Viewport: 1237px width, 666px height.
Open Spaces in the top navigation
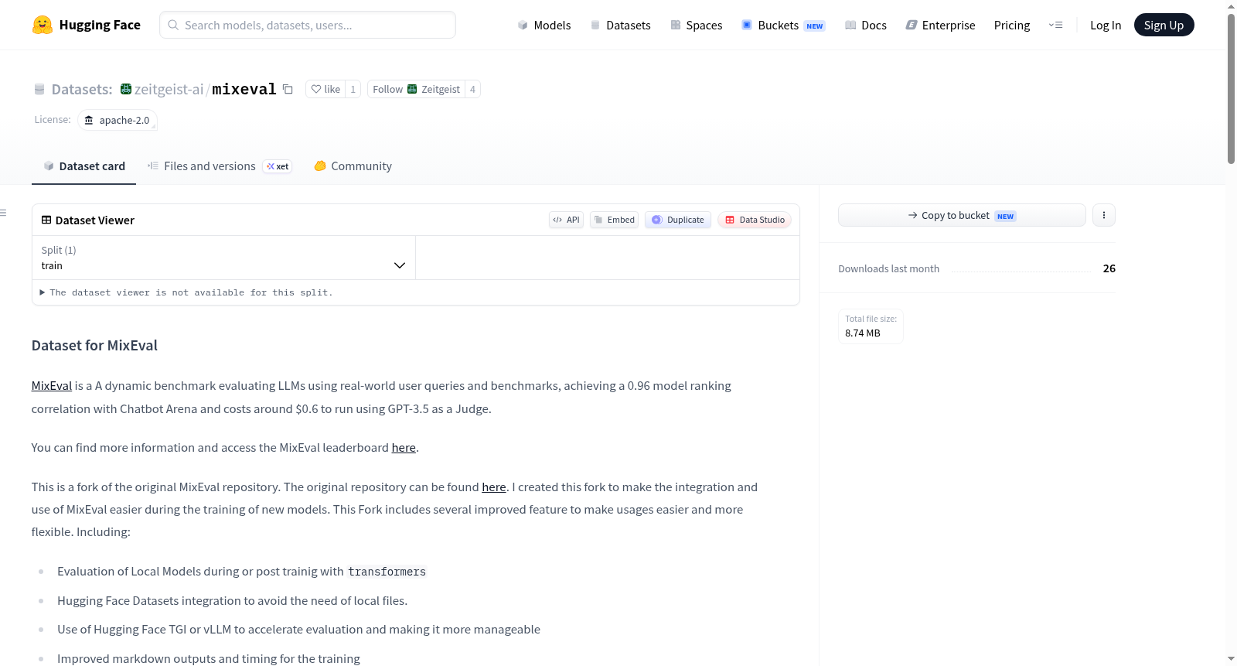coord(696,25)
